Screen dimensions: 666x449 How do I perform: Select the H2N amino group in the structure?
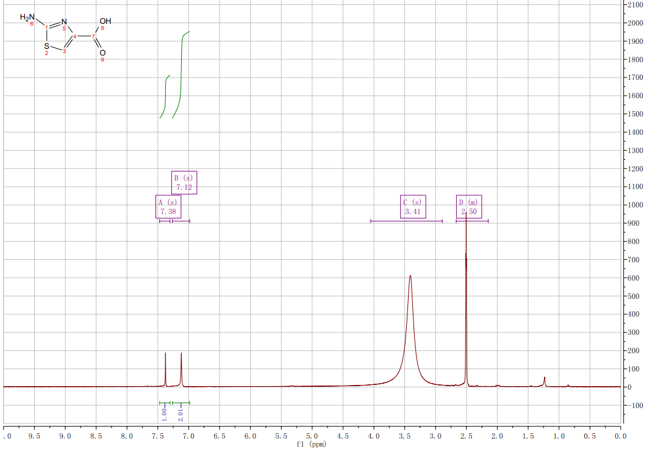[x=27, y=17]
